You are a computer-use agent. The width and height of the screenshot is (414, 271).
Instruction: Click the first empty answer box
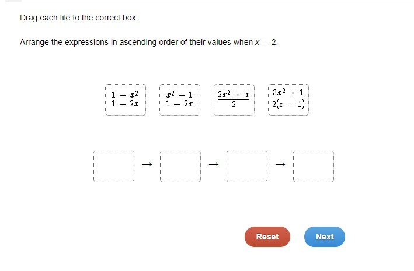click(x=114, y=166)
